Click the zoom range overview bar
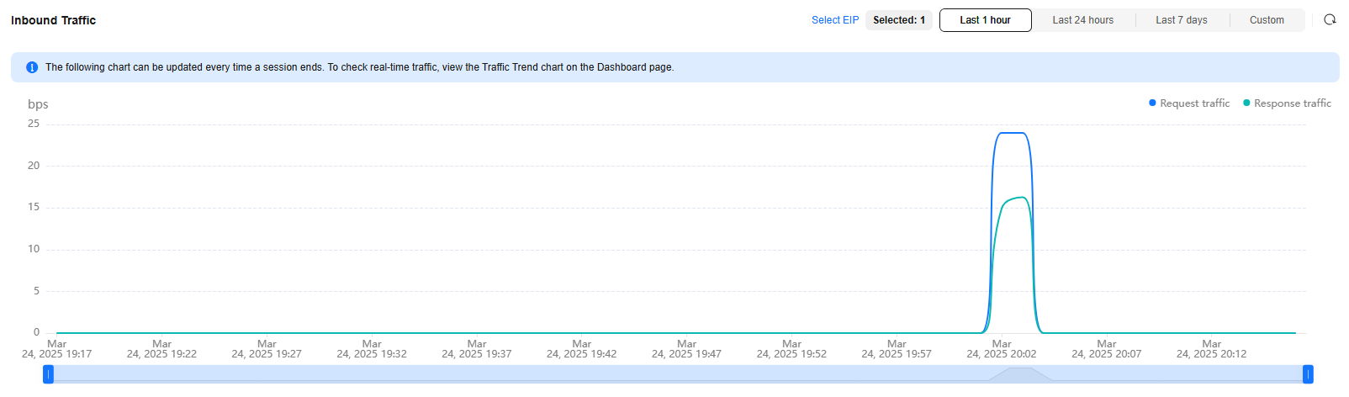The image size is (1349, 397). pos(678,374)
